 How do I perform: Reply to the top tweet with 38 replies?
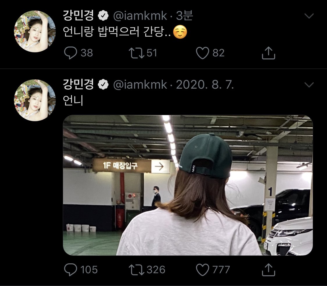coord(70,53)
